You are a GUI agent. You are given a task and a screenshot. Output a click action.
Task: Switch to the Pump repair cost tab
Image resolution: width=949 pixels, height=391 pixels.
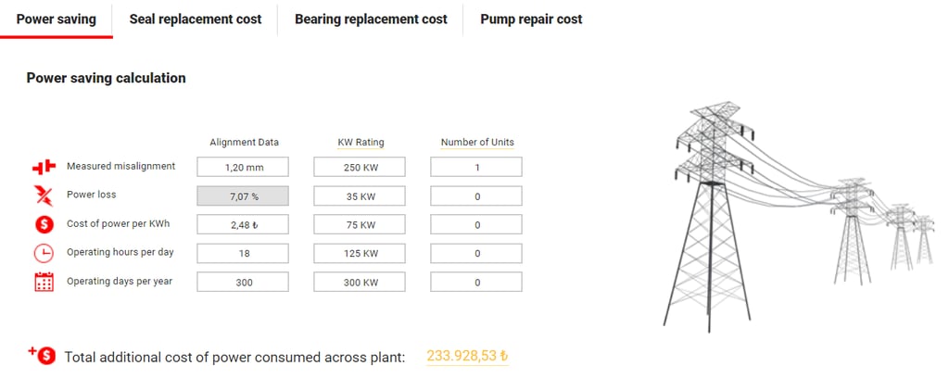tap(531, 19)
